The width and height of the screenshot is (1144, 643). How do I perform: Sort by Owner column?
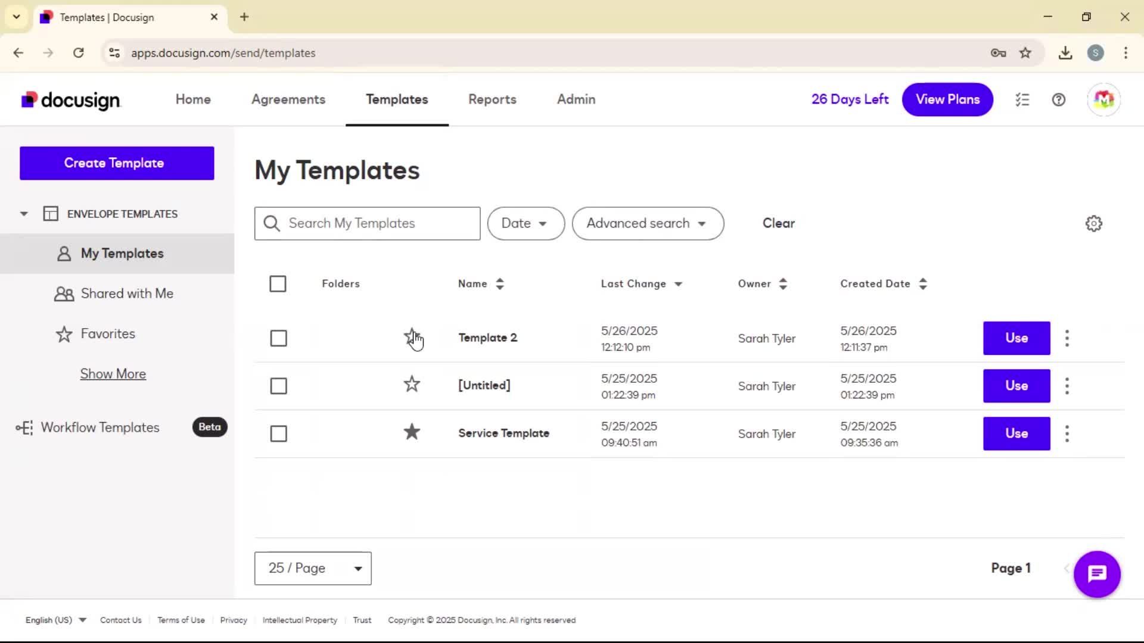click(x=763, y=284)
